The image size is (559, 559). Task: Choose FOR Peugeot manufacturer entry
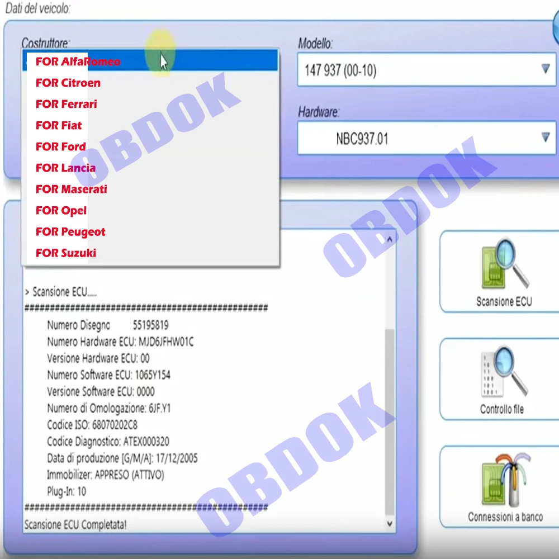click(x=150, y=232)
